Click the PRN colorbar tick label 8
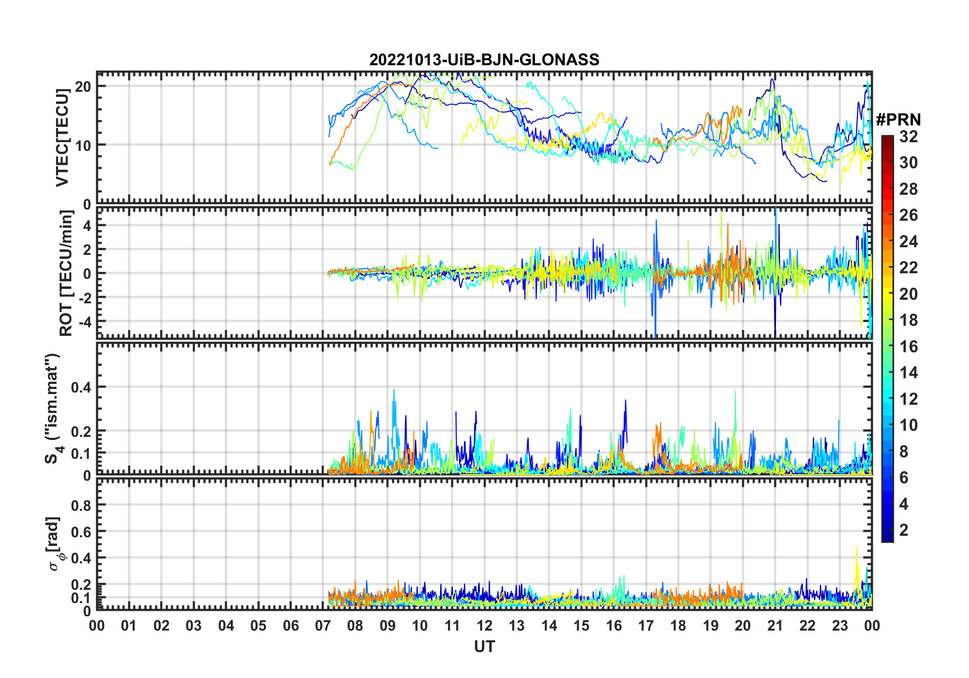Screen dimensions: 969x678 tap(904, 452)
